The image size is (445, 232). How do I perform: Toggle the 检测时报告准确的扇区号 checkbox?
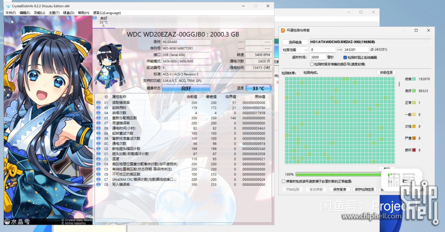[312, 64]
